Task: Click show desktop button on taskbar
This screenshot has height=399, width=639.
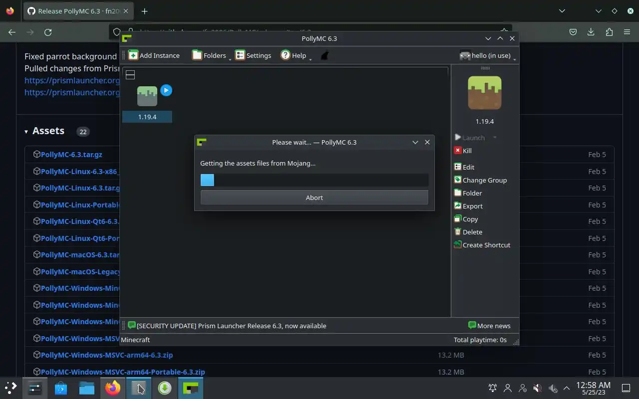Action: click(x=626, y=388)
